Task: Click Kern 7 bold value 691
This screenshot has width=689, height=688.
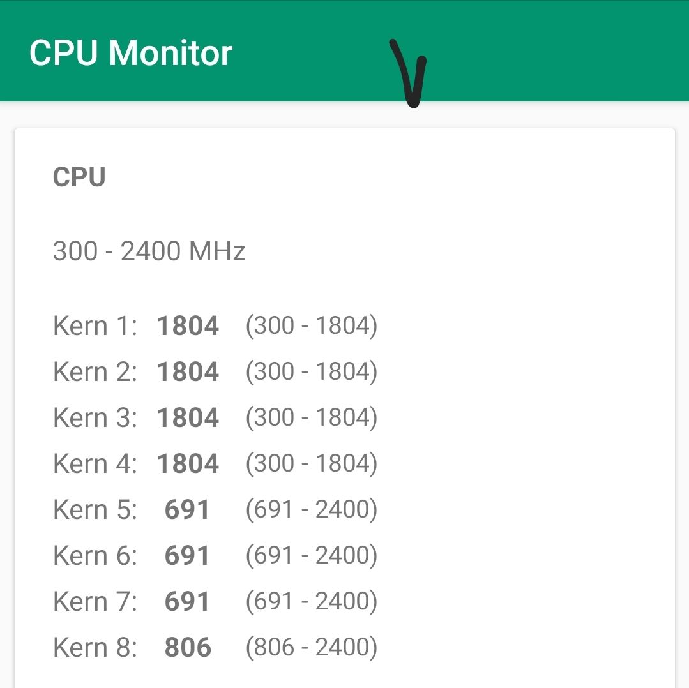Action: click(x=187, y=602)
